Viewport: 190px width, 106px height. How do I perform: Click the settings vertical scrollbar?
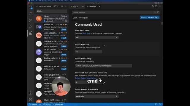pyautogui.click(x=162, y=23)
